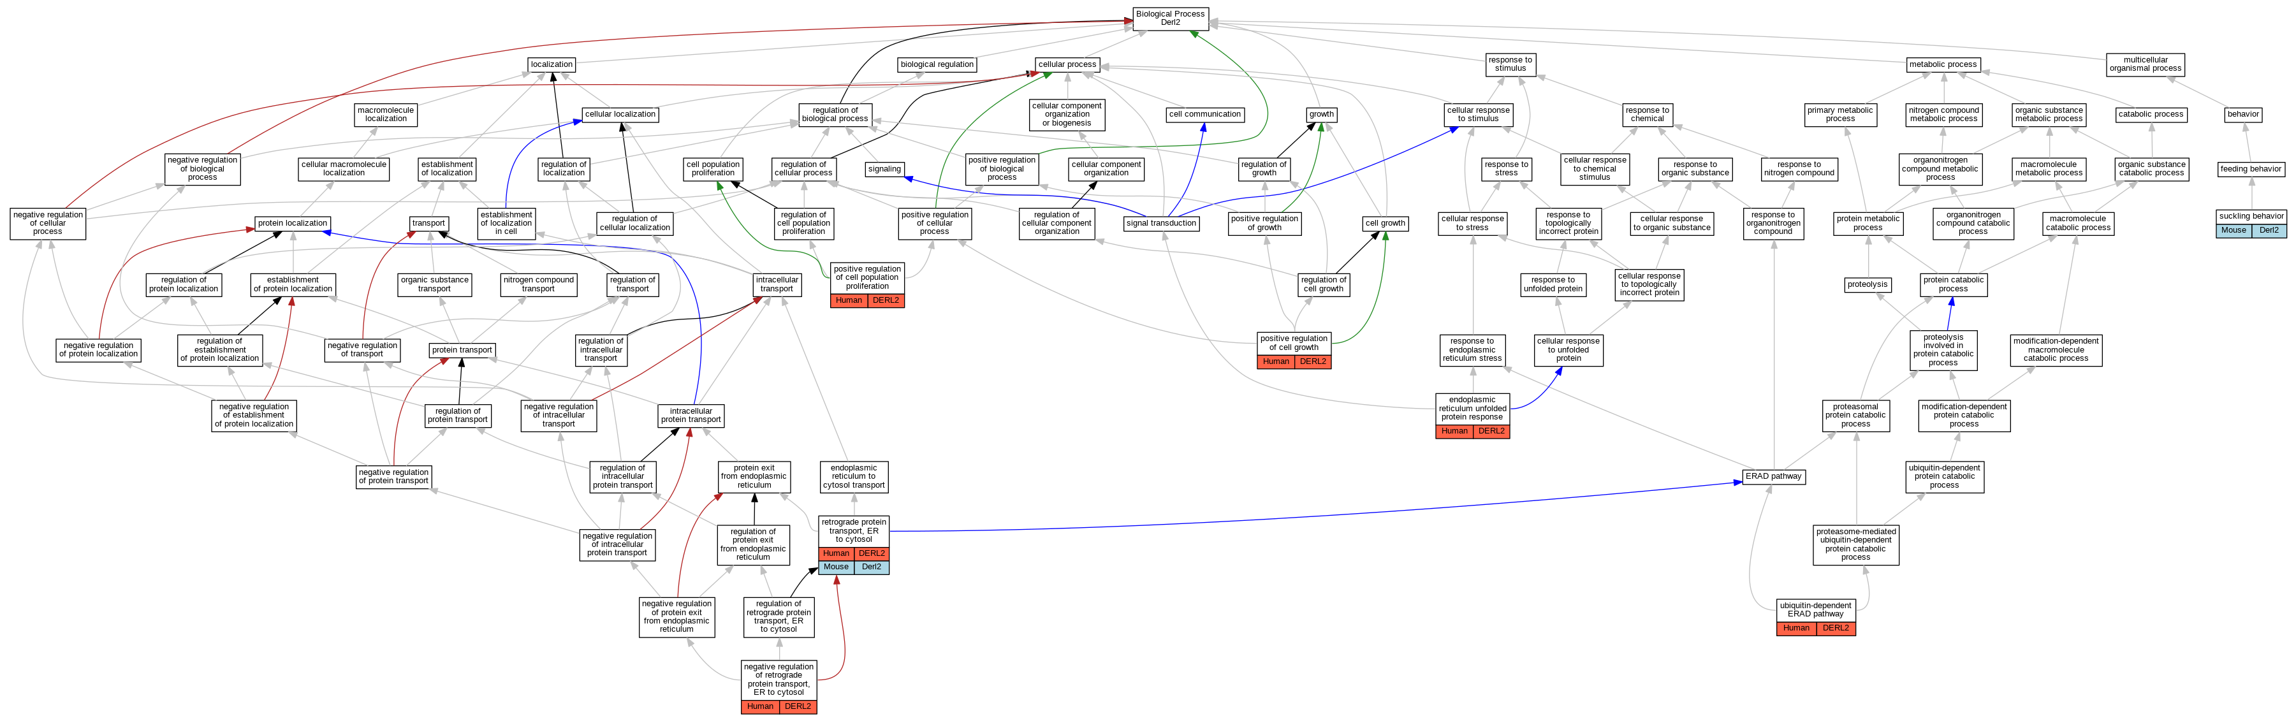Screen dimensions: 2296x721
Task: Select positive regulation of cell population proliferation
Action: (867, 277)
